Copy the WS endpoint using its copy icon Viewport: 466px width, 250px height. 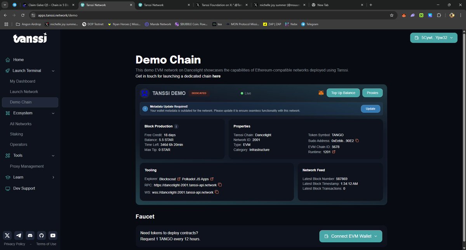(217, 192)
